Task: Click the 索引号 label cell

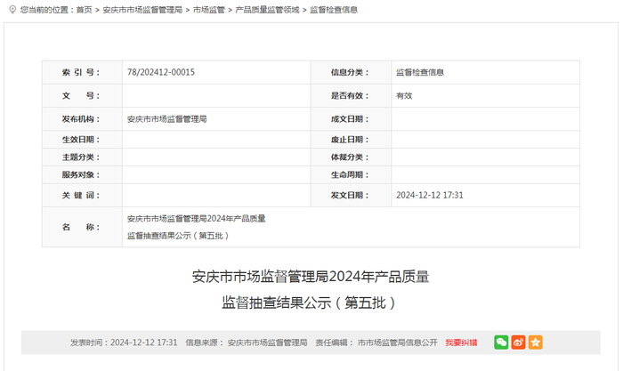Action: (82, 72)
